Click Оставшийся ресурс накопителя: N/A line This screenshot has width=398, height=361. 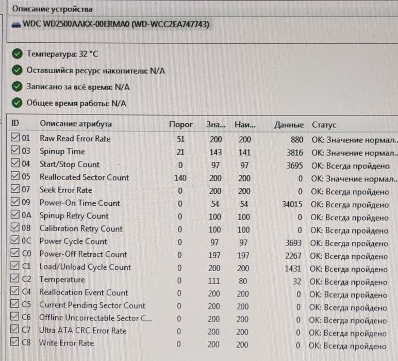pyautogui.click(x=96, y=71)
